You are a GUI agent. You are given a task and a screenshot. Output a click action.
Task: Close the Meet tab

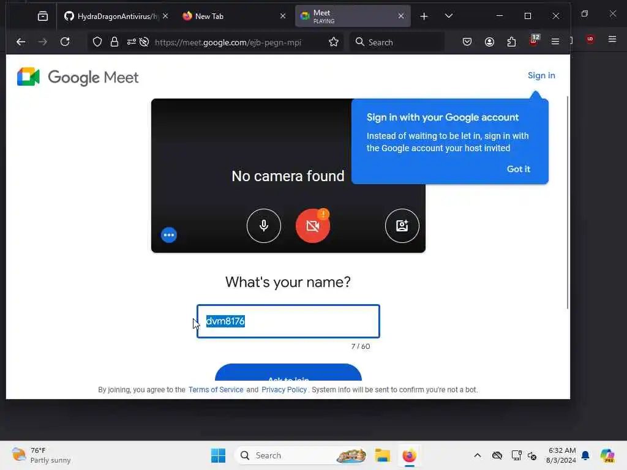tap(401, 16)
